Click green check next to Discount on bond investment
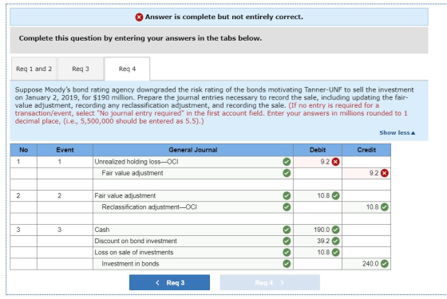The width and height of the screenshot is (447, 299). point(287,241)
